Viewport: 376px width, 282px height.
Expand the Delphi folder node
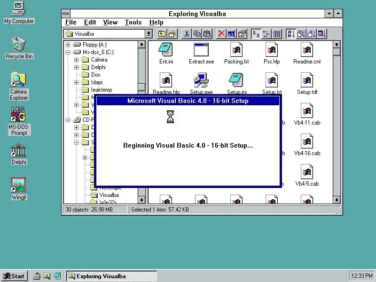(76, 67)
